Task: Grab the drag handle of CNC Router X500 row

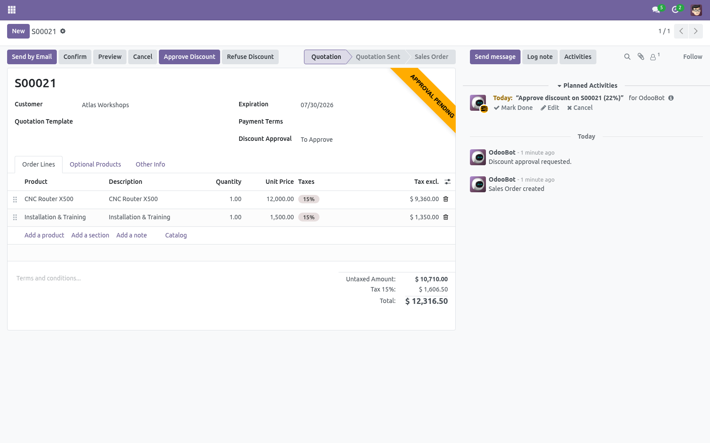Action: tap(15, 200)
